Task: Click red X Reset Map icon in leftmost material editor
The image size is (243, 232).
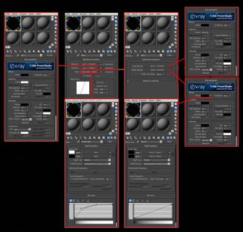Action: 21,51
